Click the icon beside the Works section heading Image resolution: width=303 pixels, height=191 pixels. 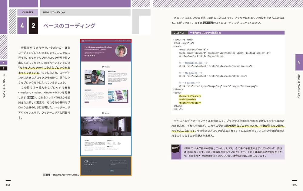[103, 67]
